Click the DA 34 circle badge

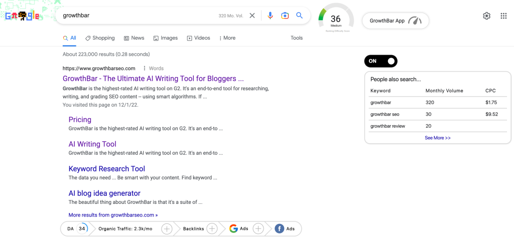[82, 229]
